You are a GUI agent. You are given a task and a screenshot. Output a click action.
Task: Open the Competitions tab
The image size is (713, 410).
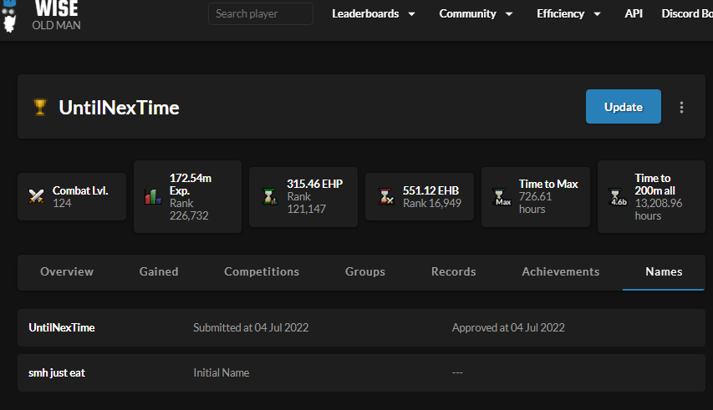tap(262, 271)
